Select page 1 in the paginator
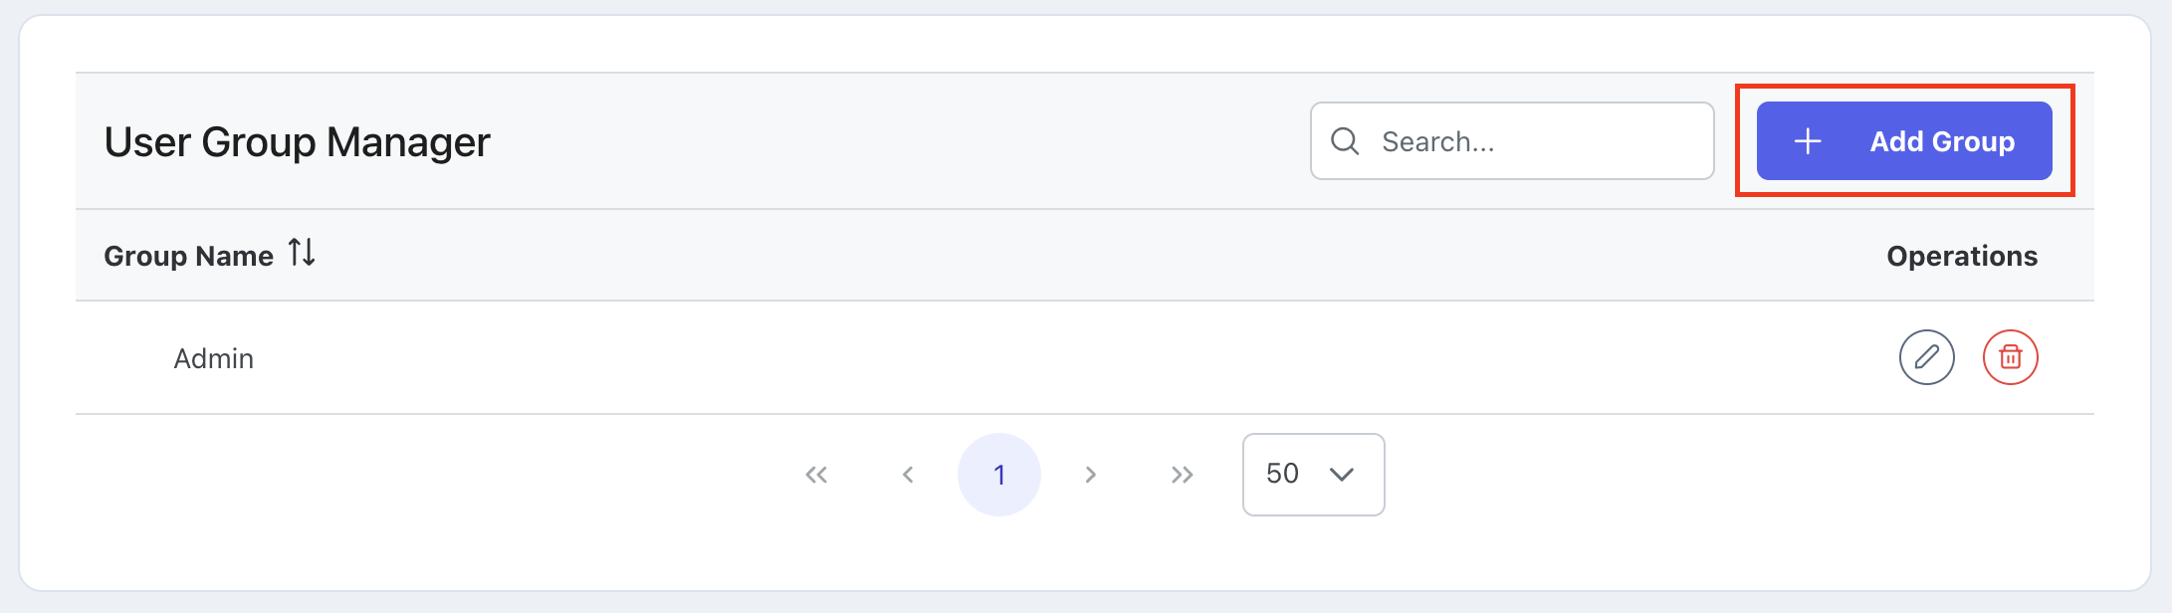 (x=999, y=475)
